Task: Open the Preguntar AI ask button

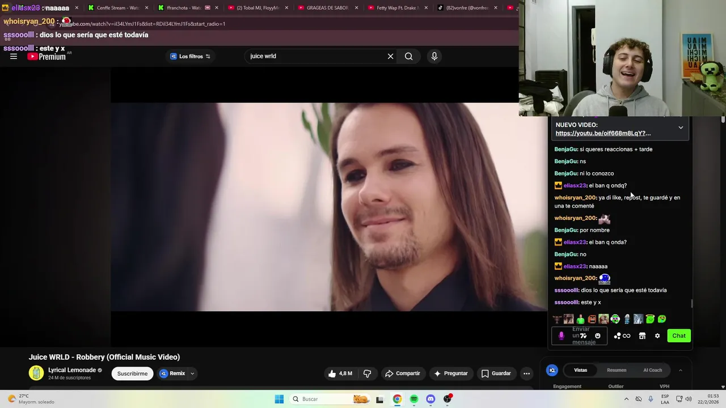Action: (451, 373)
